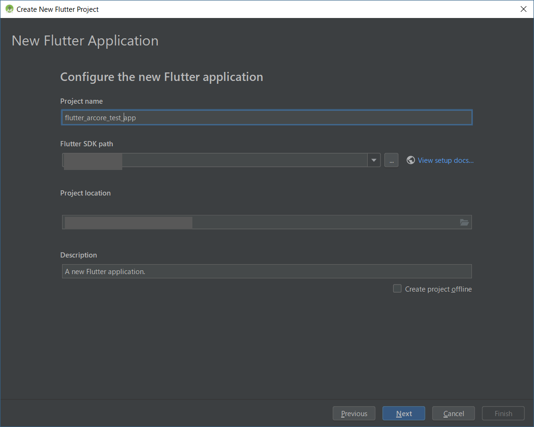
Task: Click the globe icon beside View setup docs
Action: pos(411,160)
